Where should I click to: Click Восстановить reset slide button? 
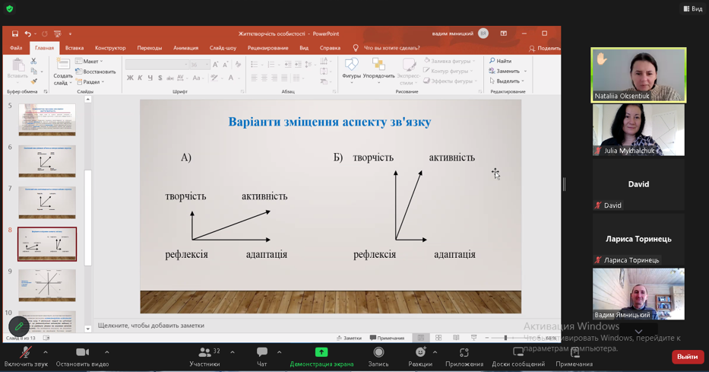coord(96,72)
